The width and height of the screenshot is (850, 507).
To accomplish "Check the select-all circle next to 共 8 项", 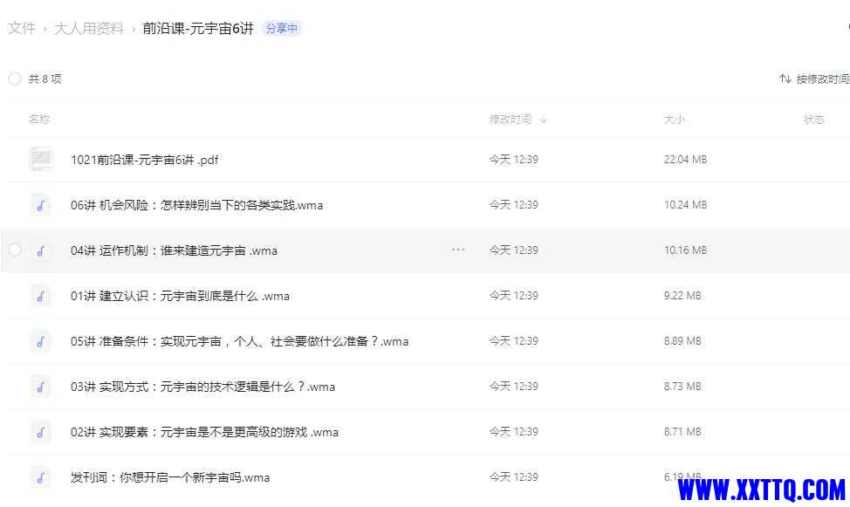I will point(15,79).
